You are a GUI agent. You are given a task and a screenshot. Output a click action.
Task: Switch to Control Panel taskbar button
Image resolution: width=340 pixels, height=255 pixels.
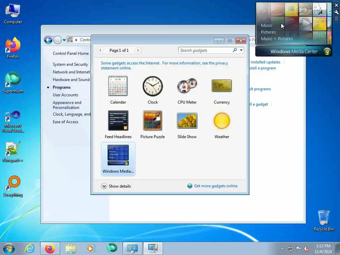click(x=132, y=248)
